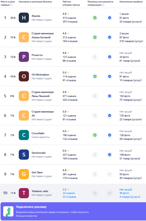The width and height of the screenshot is (146, 221).
Task: Click the green arrow icon in ad banner
Action: pos(8,211)
